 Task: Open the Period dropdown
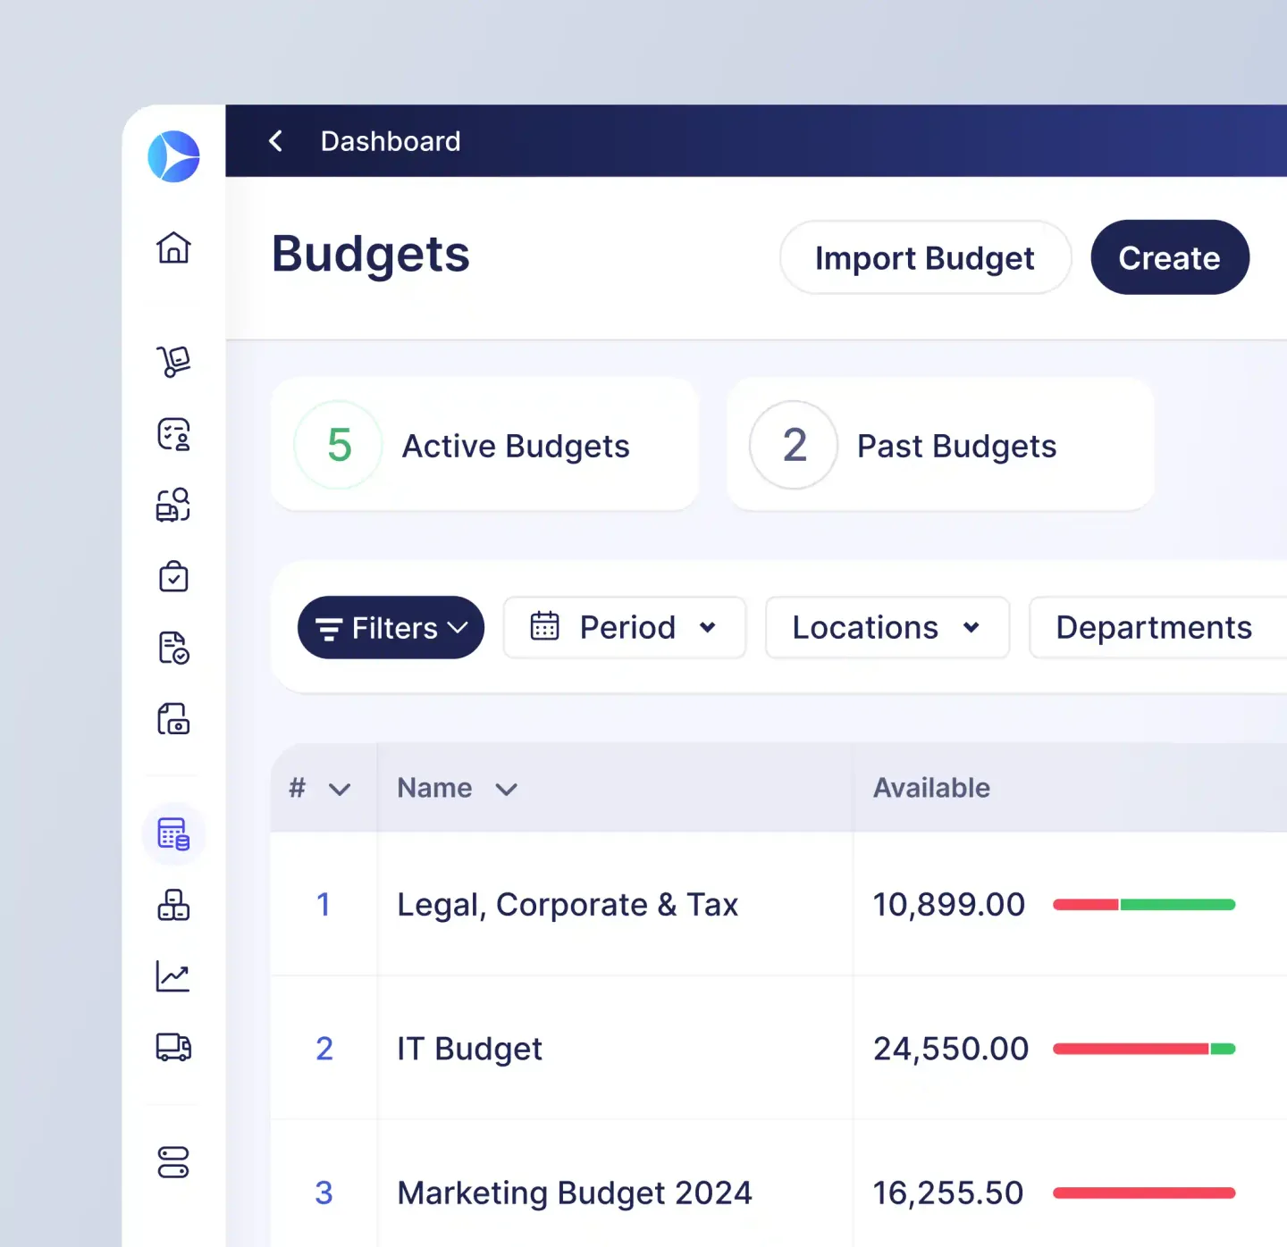[x=624, y=628]
